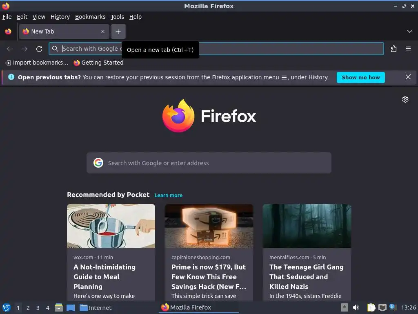Dismiss the Open previous tabs notification
Image resolution: width=418 pixels, height=314 pixels.
point(408,77)
